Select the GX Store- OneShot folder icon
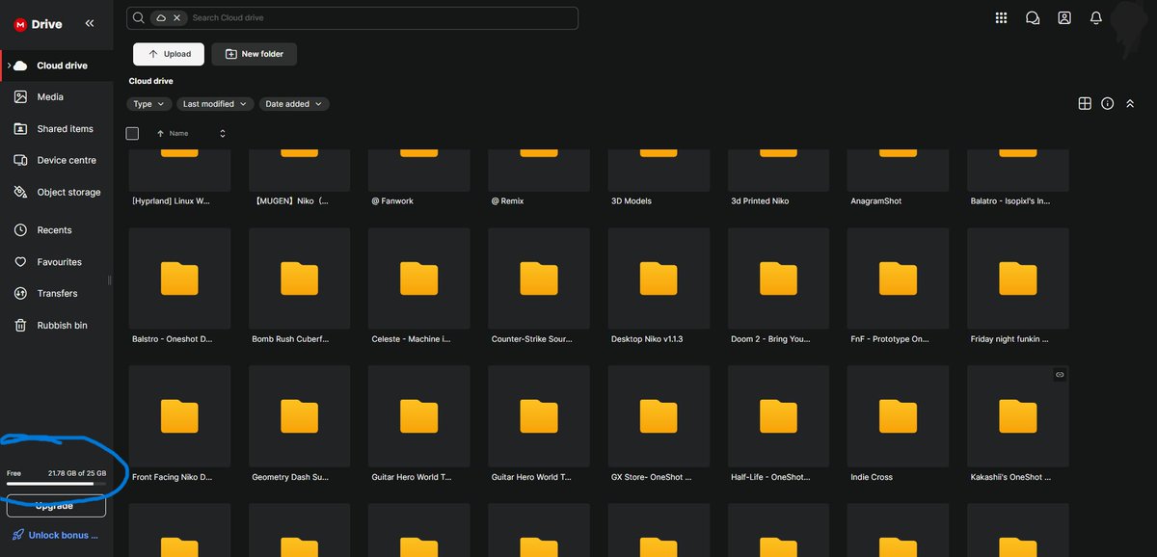1157x557 pixels. [659, 415]
